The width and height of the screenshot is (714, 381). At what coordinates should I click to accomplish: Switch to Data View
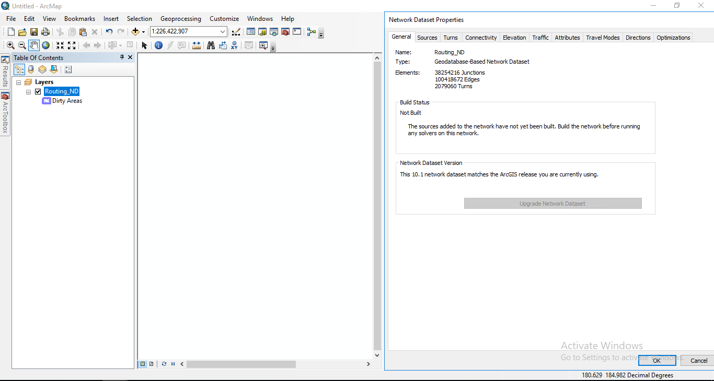pyautogui.click(x=143, y=364)
